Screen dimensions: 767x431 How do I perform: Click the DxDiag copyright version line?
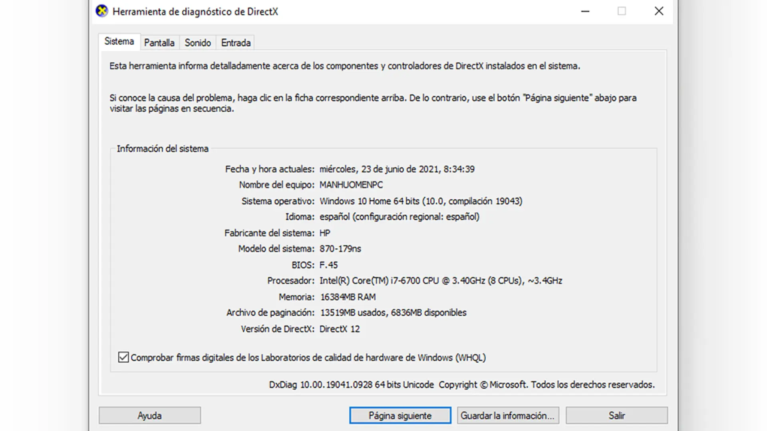(x=461, y=385)
